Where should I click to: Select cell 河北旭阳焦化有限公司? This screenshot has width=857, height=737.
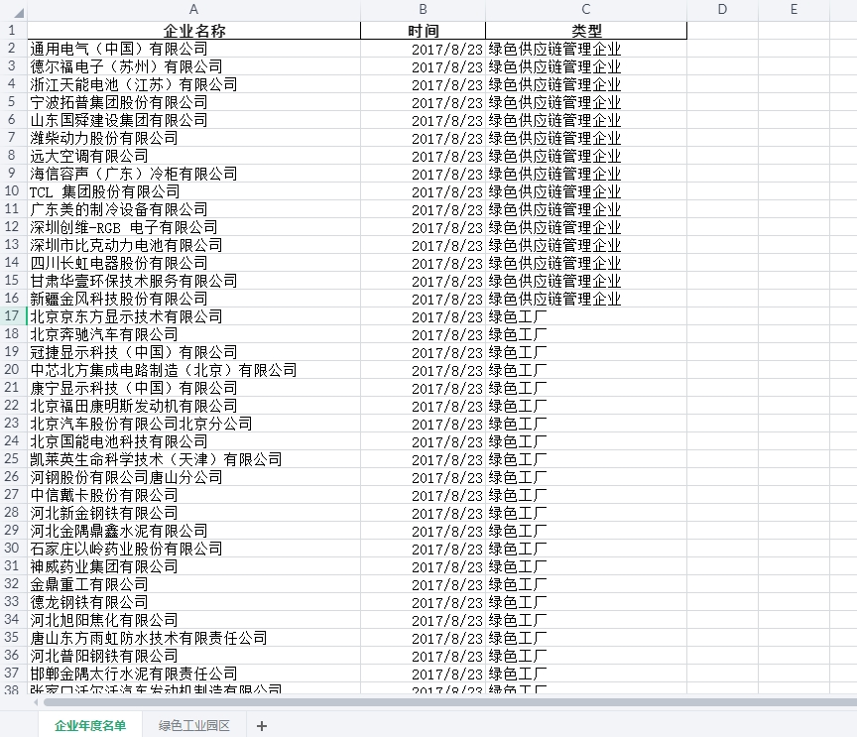(194, 619)
